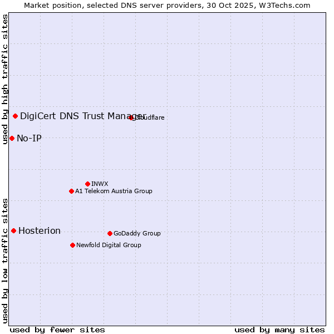The height and width of the screenshot is (334, 334).
Task: Click the 'used by low traffic sites' axis label
Action: tap(5, 260)
